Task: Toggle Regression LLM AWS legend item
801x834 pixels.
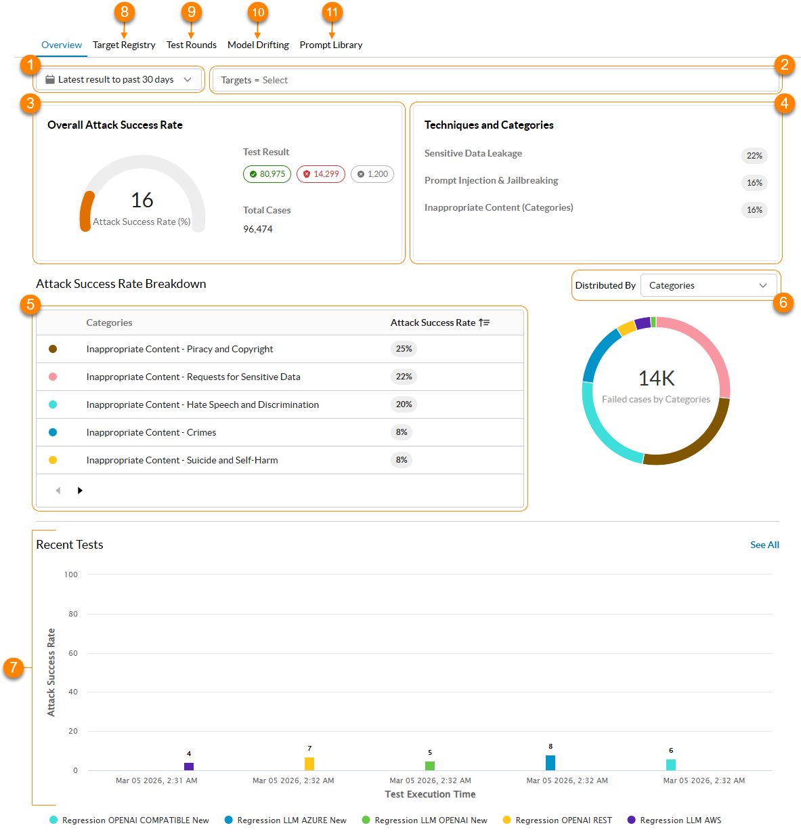Action: pos(674,820)
